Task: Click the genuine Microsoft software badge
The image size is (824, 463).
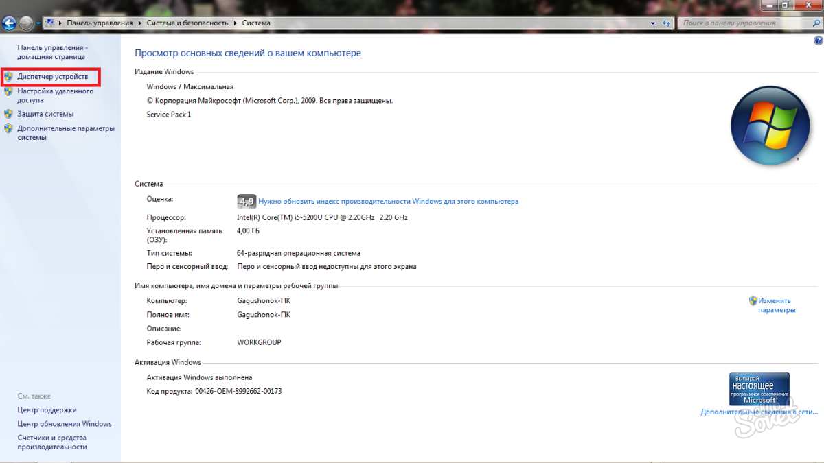Action: pos(759,389)
